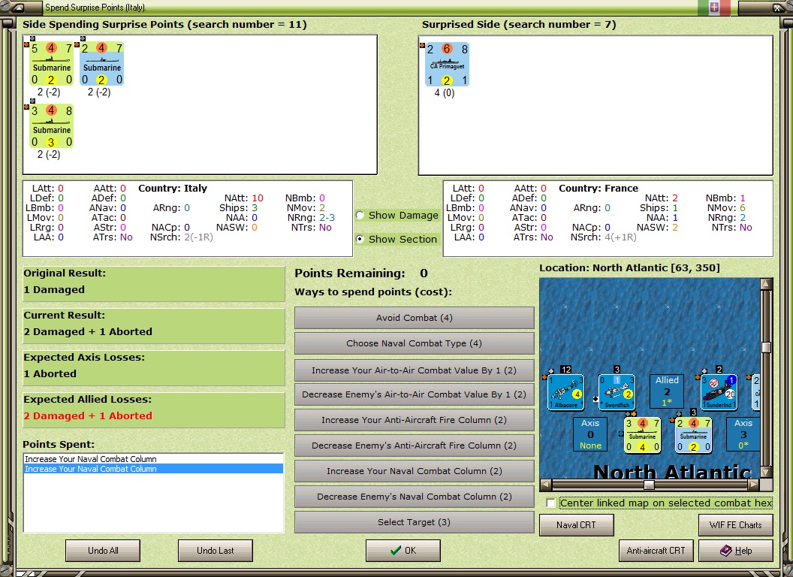Click the Sunderland aircraft unit on map
This screenshot has width=793, height=577.
coord(719,392)
